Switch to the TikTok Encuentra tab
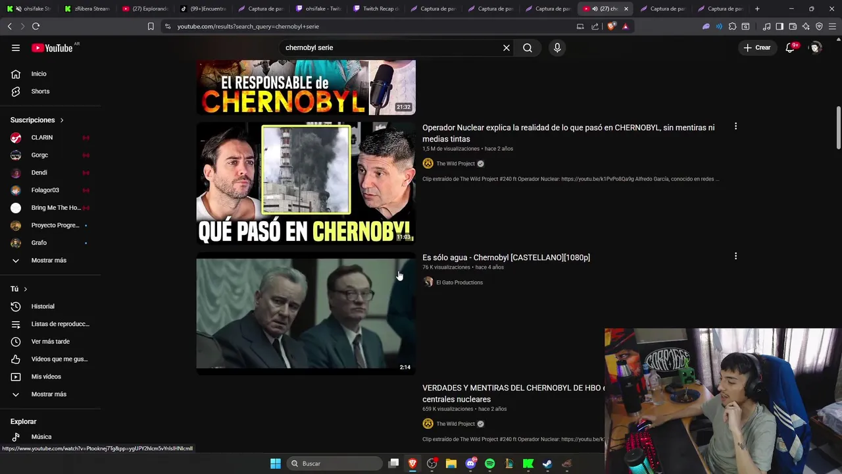Viewport: 842px width, 474px height. pos(204,9)
